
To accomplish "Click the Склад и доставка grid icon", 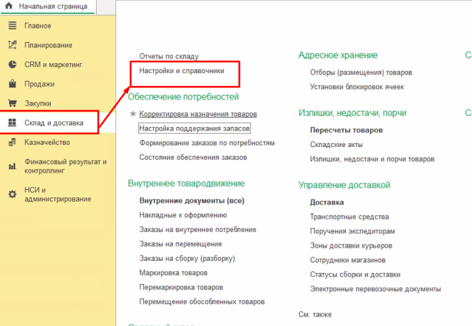I will (13, 123).
